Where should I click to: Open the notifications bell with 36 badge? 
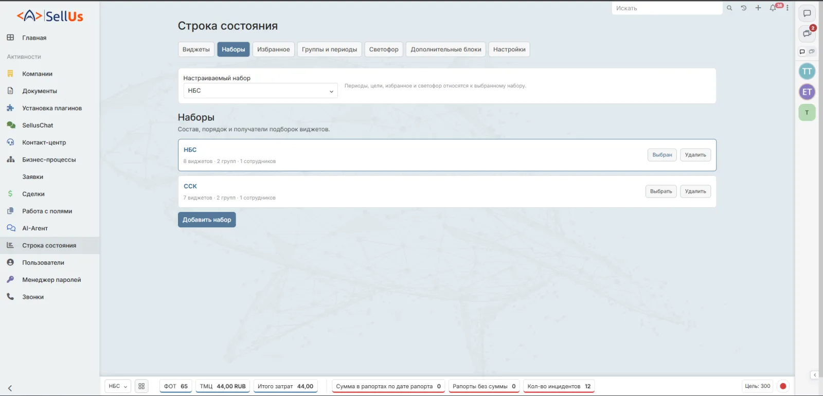pos(773,8)
